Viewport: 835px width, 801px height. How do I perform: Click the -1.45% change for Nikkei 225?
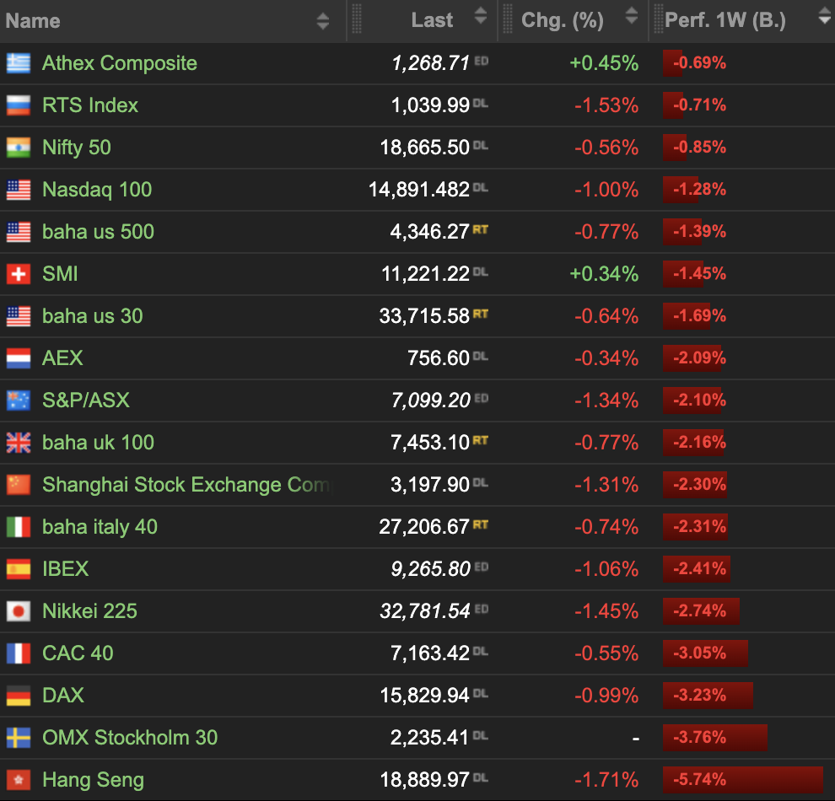(606, 611)
